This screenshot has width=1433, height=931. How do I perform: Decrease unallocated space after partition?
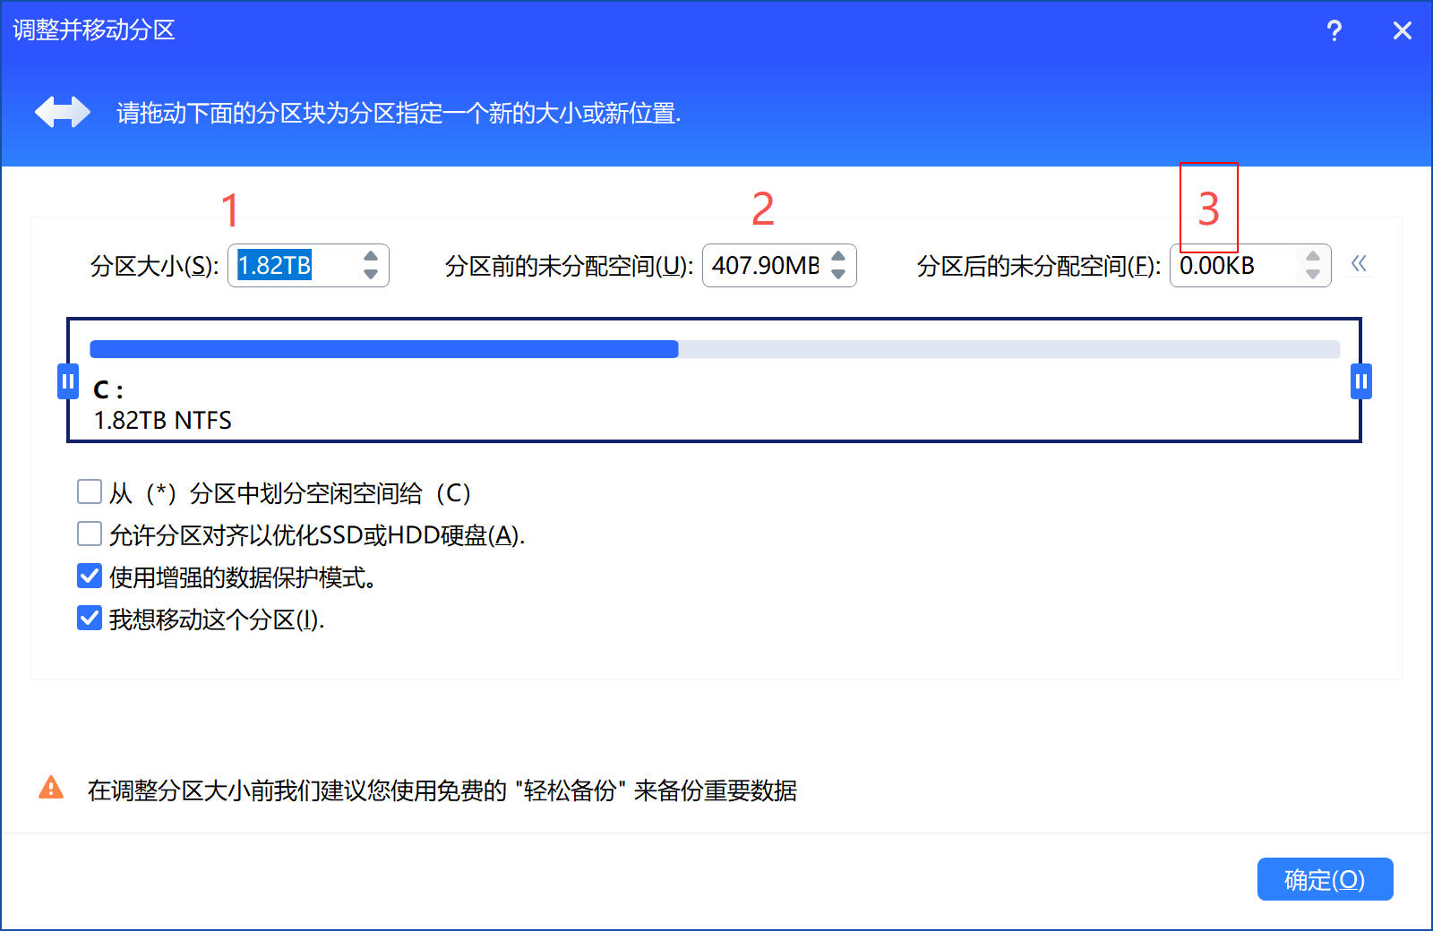[1312, 275]
